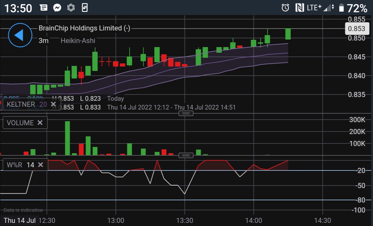Change the 3m chart interval
The width and height of the screenshot is (373, 226).
[44, 40]
